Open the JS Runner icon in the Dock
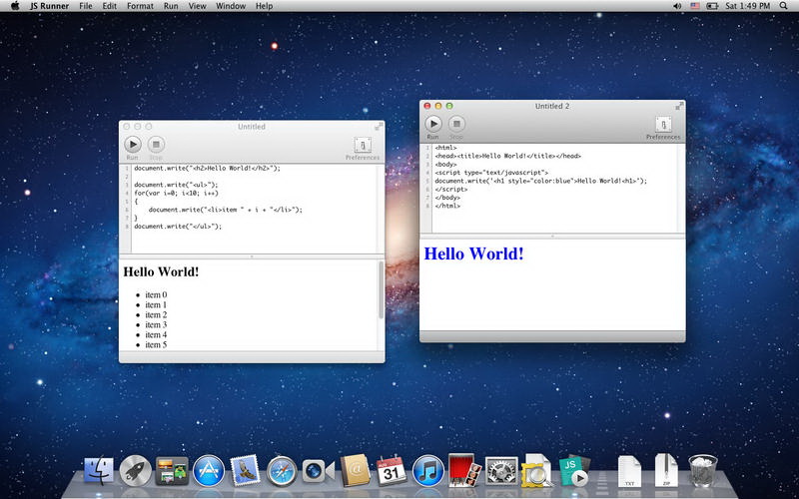The image size is (799, 499). [575, 470]
